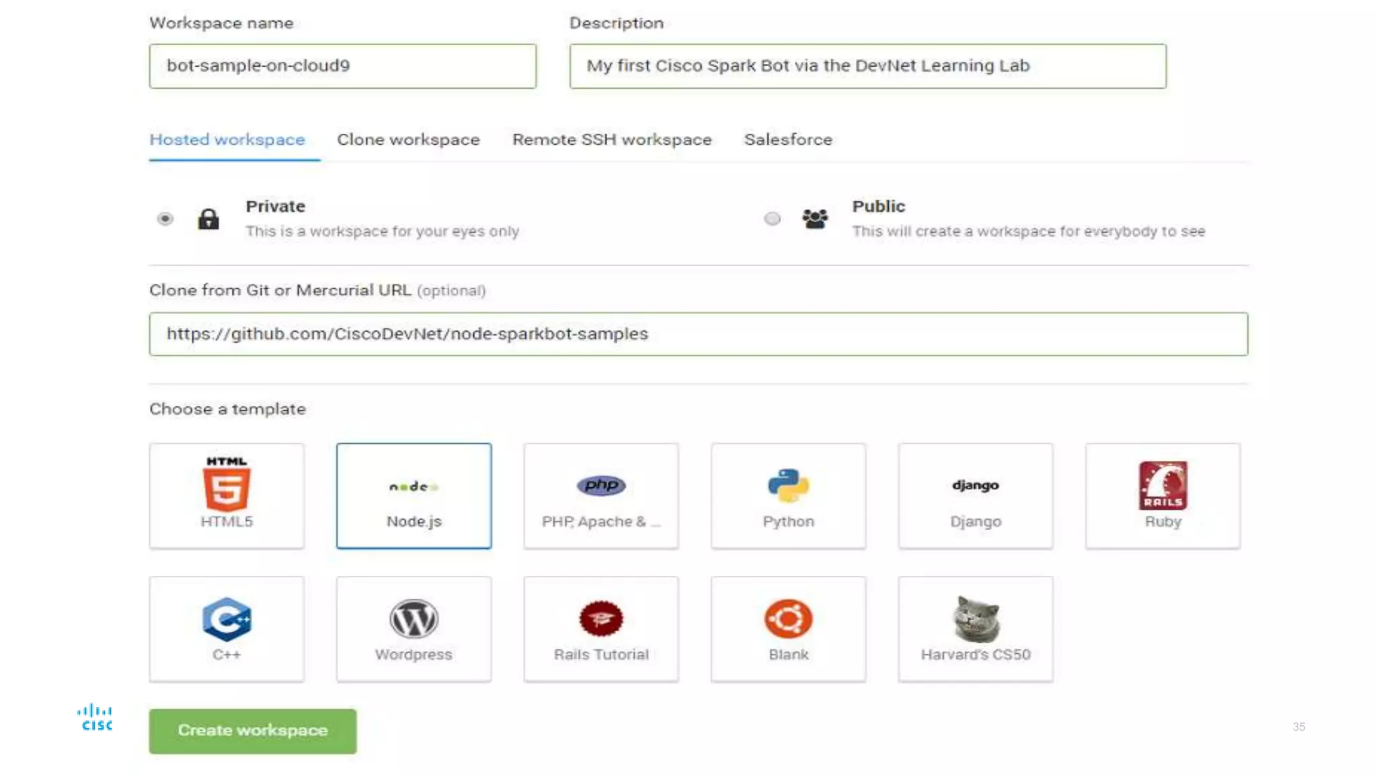
Task: Select Harvard's CS50 cat template
Action: click(x=975, y=629)
